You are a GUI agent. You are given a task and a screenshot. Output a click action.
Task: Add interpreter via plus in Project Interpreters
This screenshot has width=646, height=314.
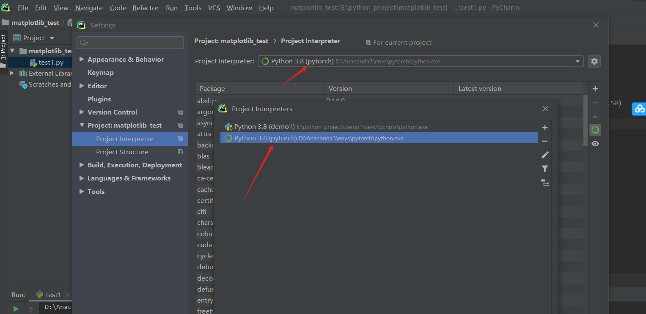pos(545,128)
